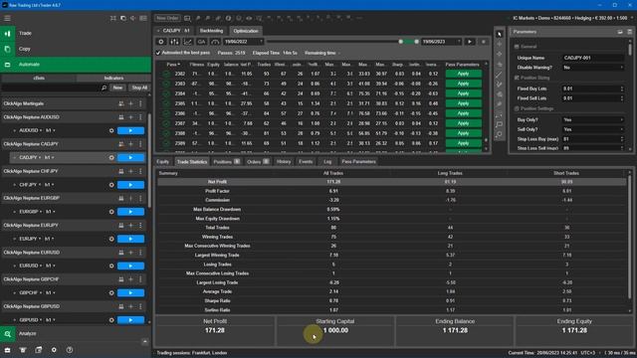Apply parameters of pass 2388
637x358 pixels.
[463, 133]
